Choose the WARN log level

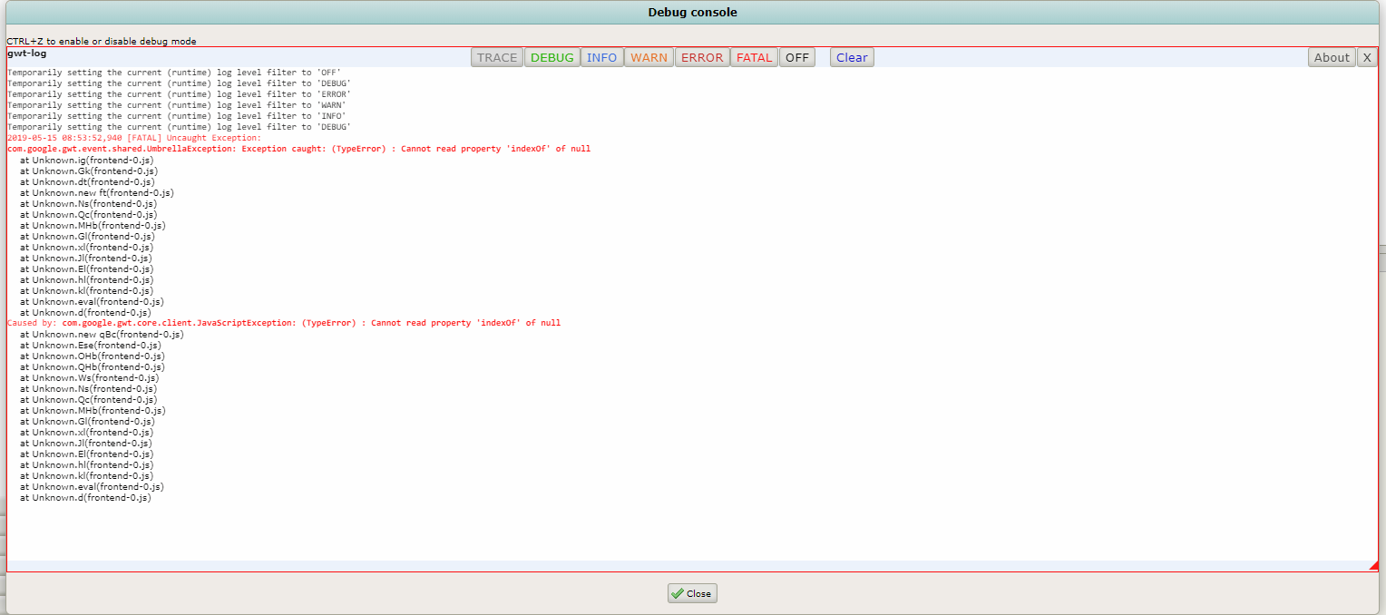[649, 57]
